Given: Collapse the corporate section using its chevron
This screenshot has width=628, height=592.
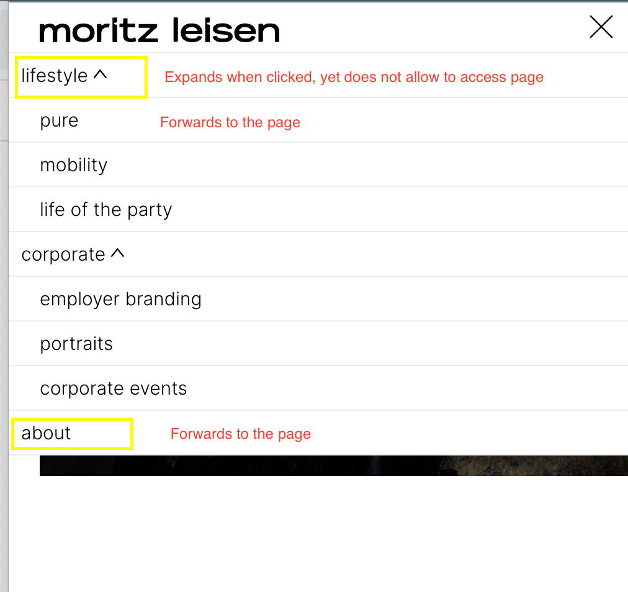Looking at the screenshot, I should pyautogui.click(x=117, y=253).
